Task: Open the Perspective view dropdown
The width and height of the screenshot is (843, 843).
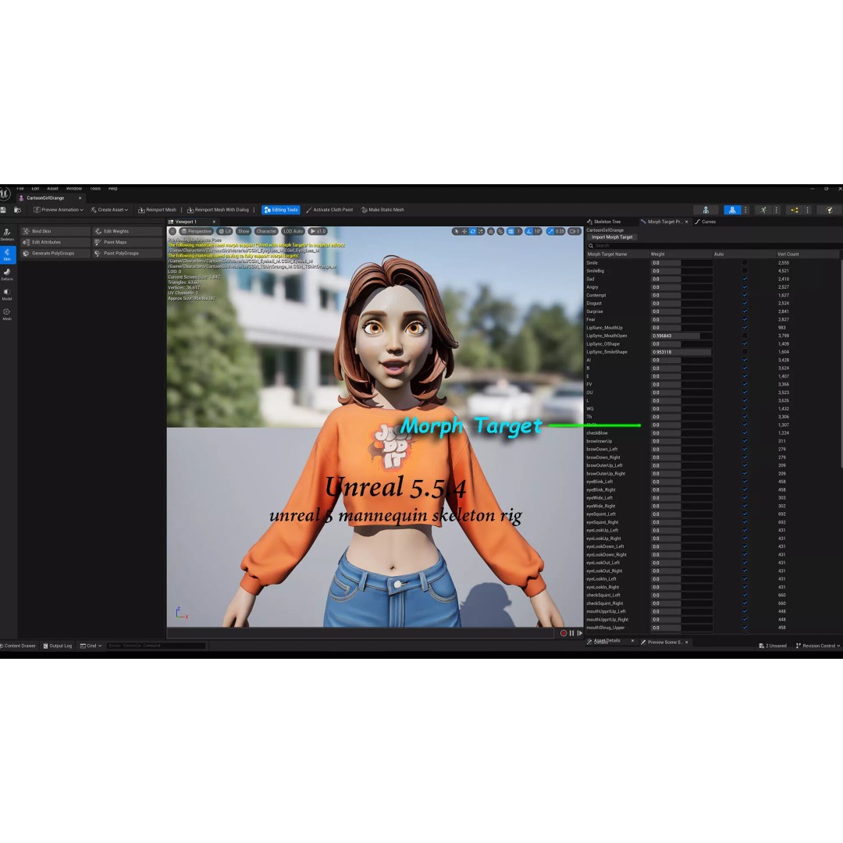Action: [x=196, y=231]
